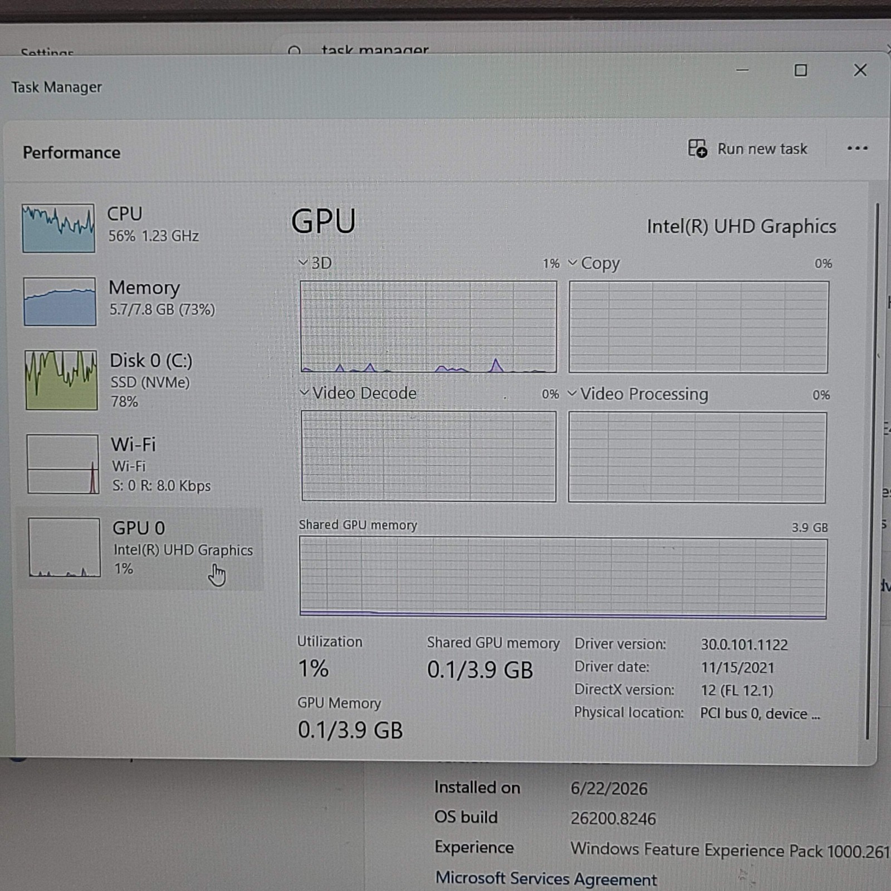Select the CPU usage graph thumbnail

tap(58, 228)
